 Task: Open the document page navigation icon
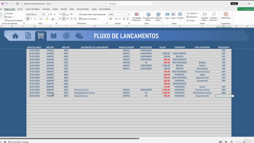[x=28, y=36]
